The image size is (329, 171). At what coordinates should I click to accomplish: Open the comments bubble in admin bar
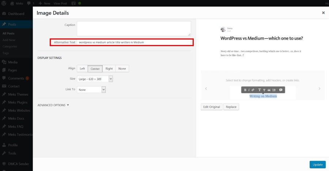(29, 3)
